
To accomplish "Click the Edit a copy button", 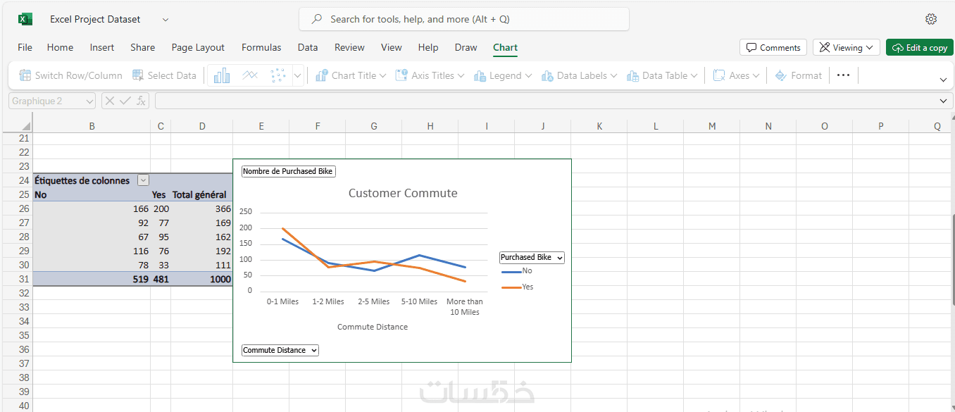I will [919, 47].
